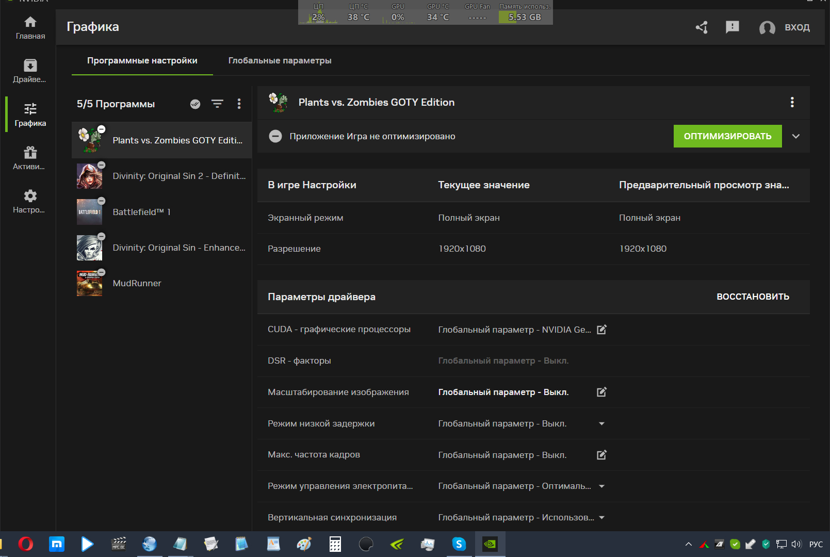The height and width of the screenshot is (557, 830).
Task: Click the checkmark icon in programs header
Action: point(195,104)
